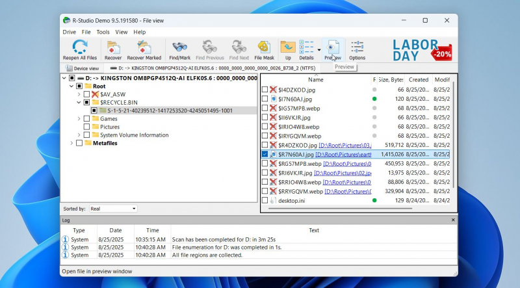Open the Drive menu
This screenshot has height=288, width=520.
70,32
